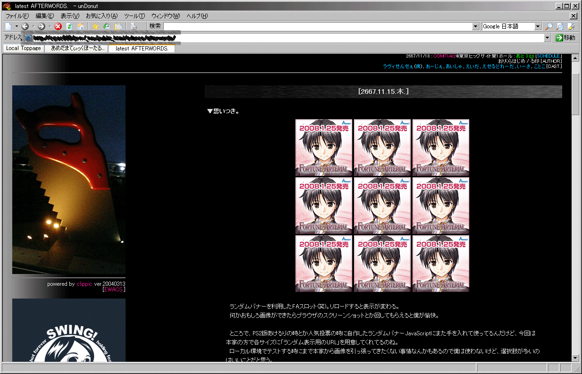Switch to the Local Toppage tab

click(x=24, y=48)
